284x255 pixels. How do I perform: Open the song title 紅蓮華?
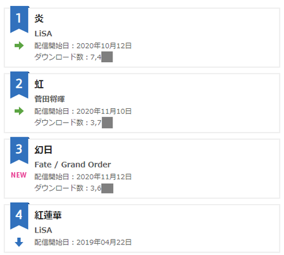click(x=48, y=215)
